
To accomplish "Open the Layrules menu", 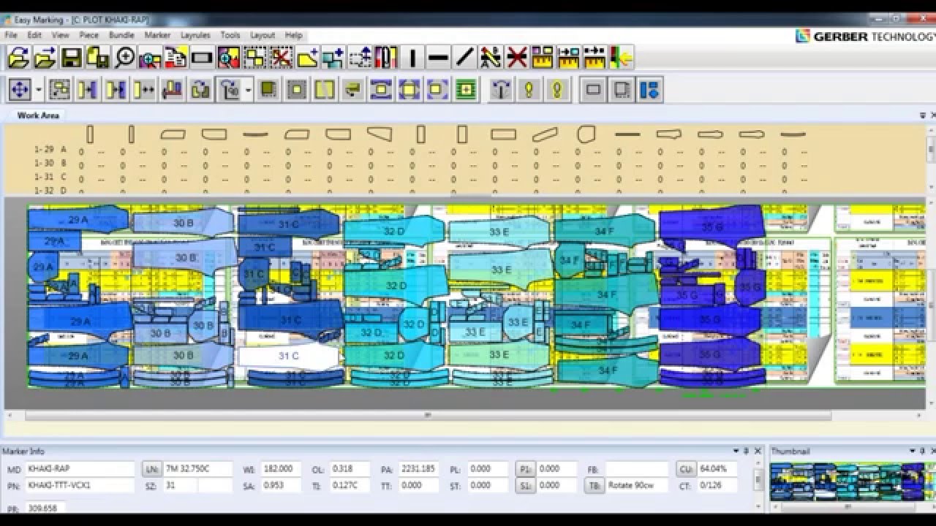I will click(x=195, y=35).
